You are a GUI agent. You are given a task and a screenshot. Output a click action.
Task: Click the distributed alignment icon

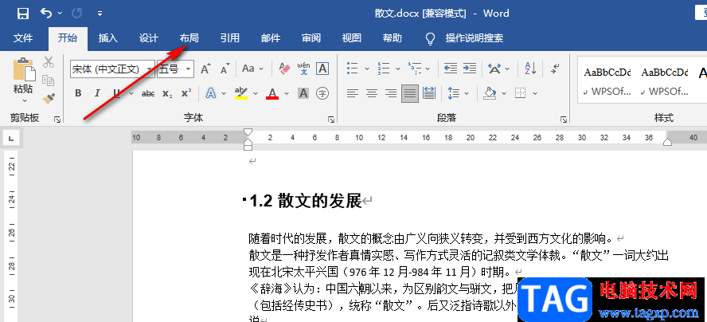click(x=429, y=93)
